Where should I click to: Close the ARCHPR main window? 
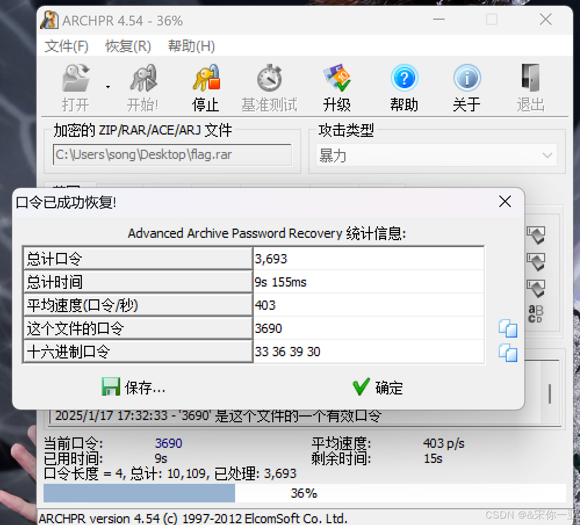tap(546, 19)
